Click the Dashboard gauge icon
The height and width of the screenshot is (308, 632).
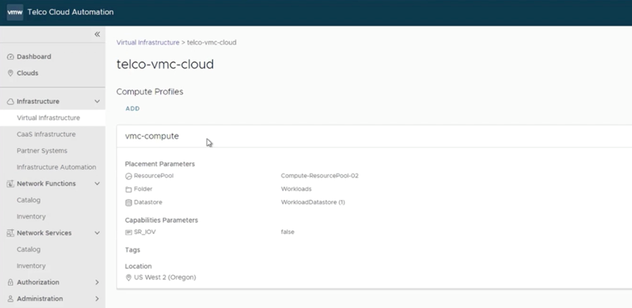[x=10, y=57]
